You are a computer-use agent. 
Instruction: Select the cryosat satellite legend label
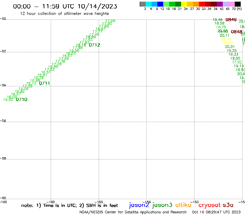tap(210, 205)
